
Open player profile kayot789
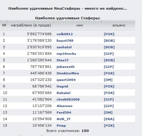pos(65,40)
